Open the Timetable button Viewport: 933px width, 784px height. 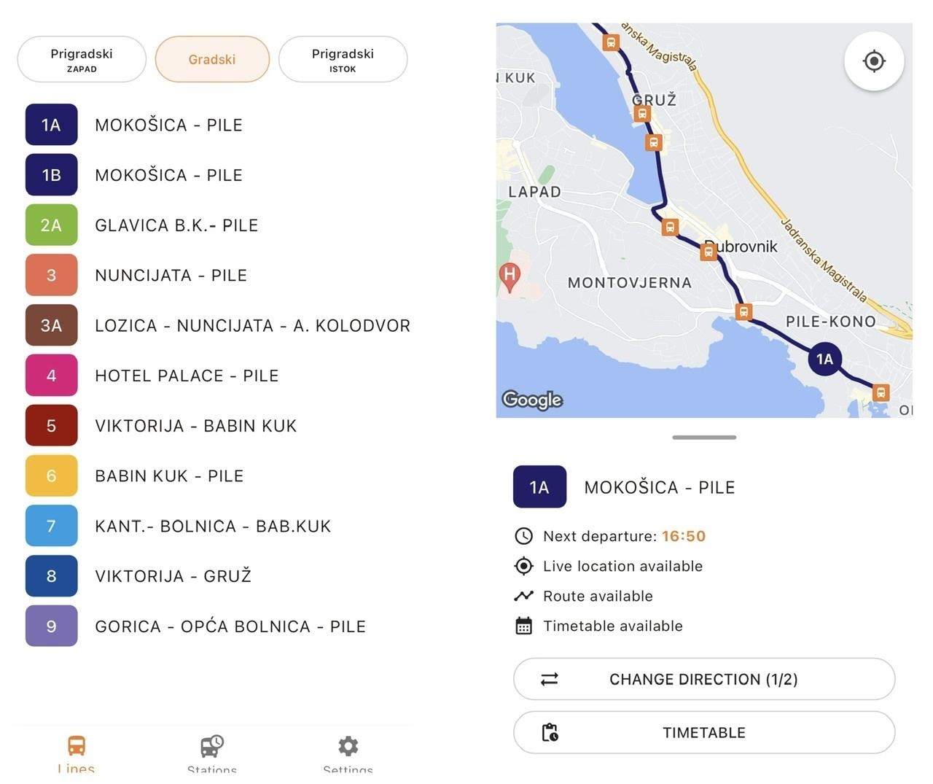point(703,732)
